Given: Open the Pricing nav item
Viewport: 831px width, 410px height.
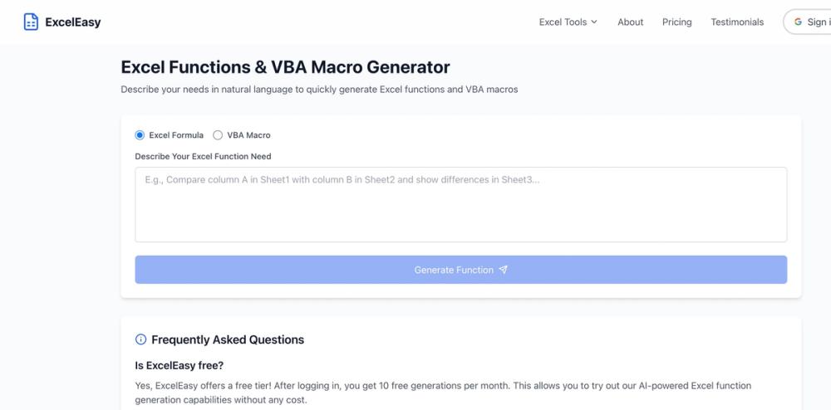Looking at the screenshot, I should pos(676,22).
